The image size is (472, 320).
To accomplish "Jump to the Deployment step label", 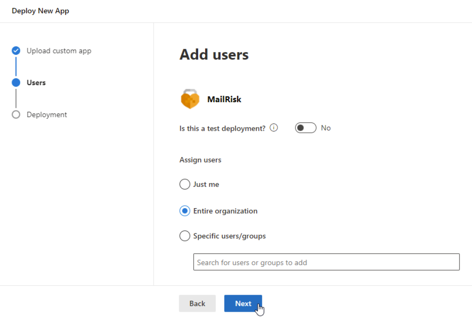I will click(x=47, y=115).
